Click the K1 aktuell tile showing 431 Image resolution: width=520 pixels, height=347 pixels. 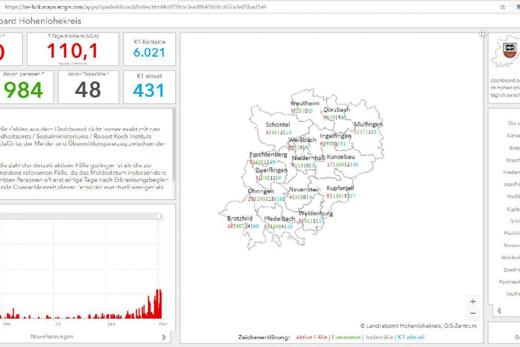pyautogui.click(x=149, y=87)
